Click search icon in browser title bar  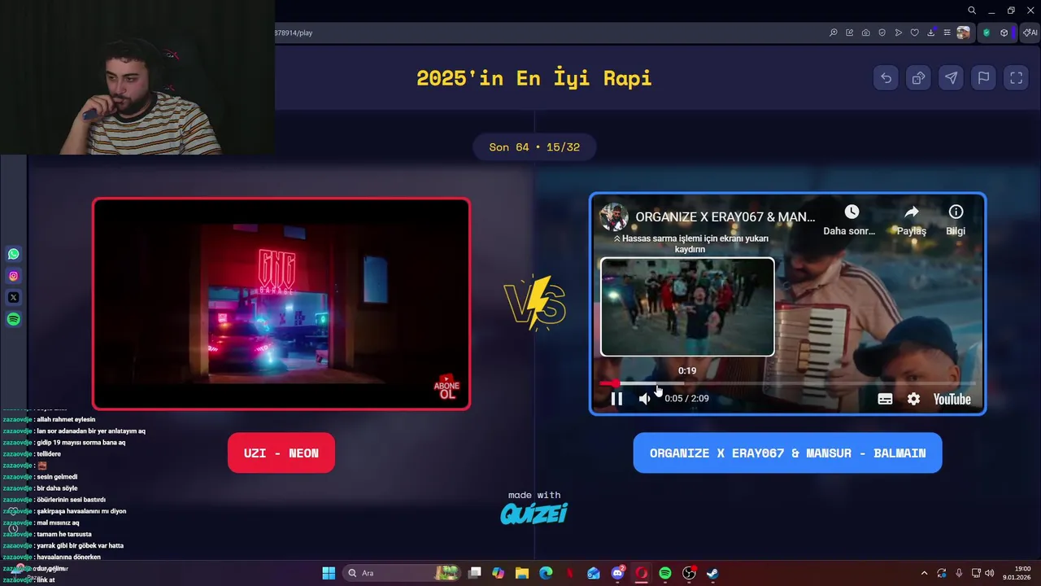click(971, 11)
